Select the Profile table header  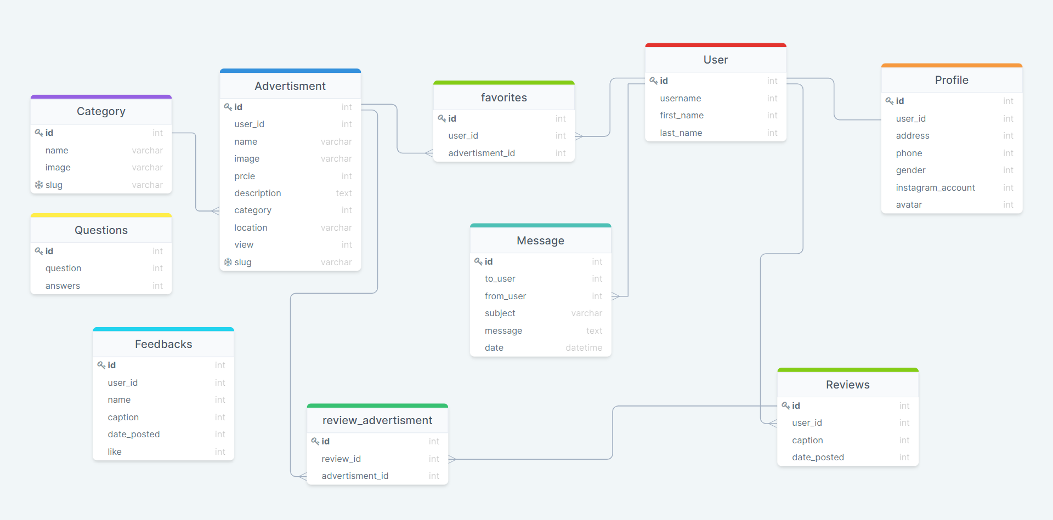(x=952, y=80)
